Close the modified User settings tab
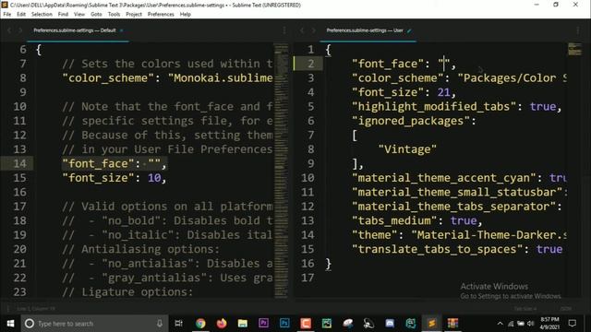 click(409, 30)
